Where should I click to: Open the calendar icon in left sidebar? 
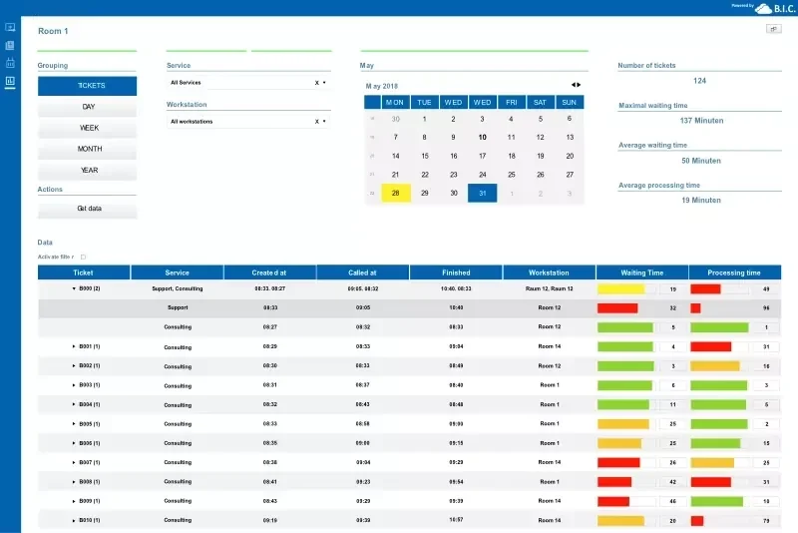pyautogui.click(x=10, y=63)
